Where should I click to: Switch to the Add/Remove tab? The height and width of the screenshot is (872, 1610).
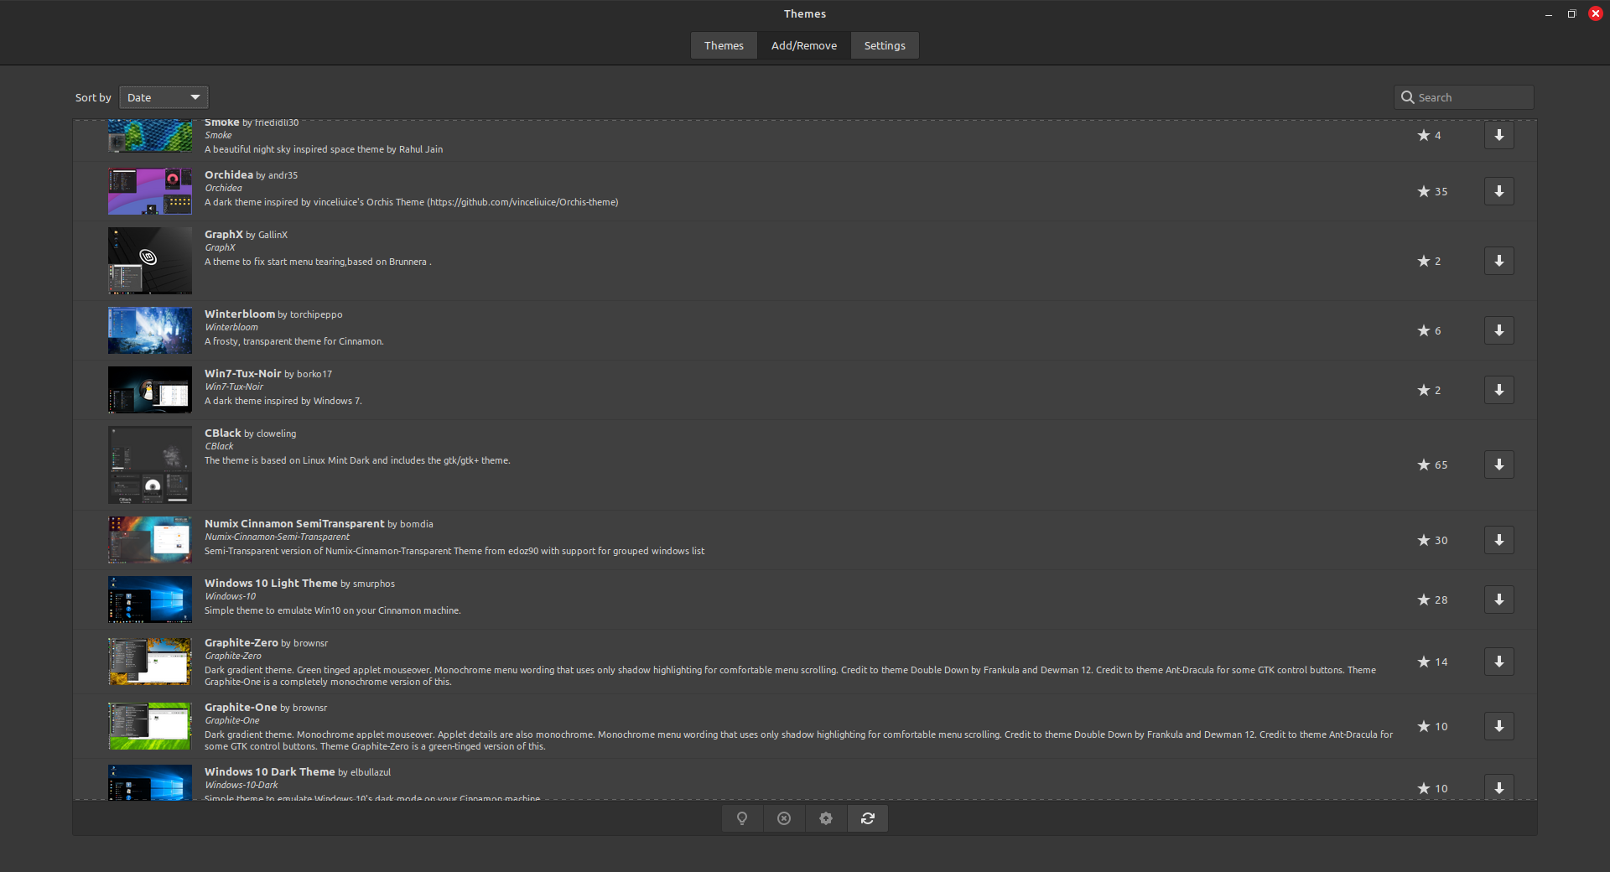804,45
